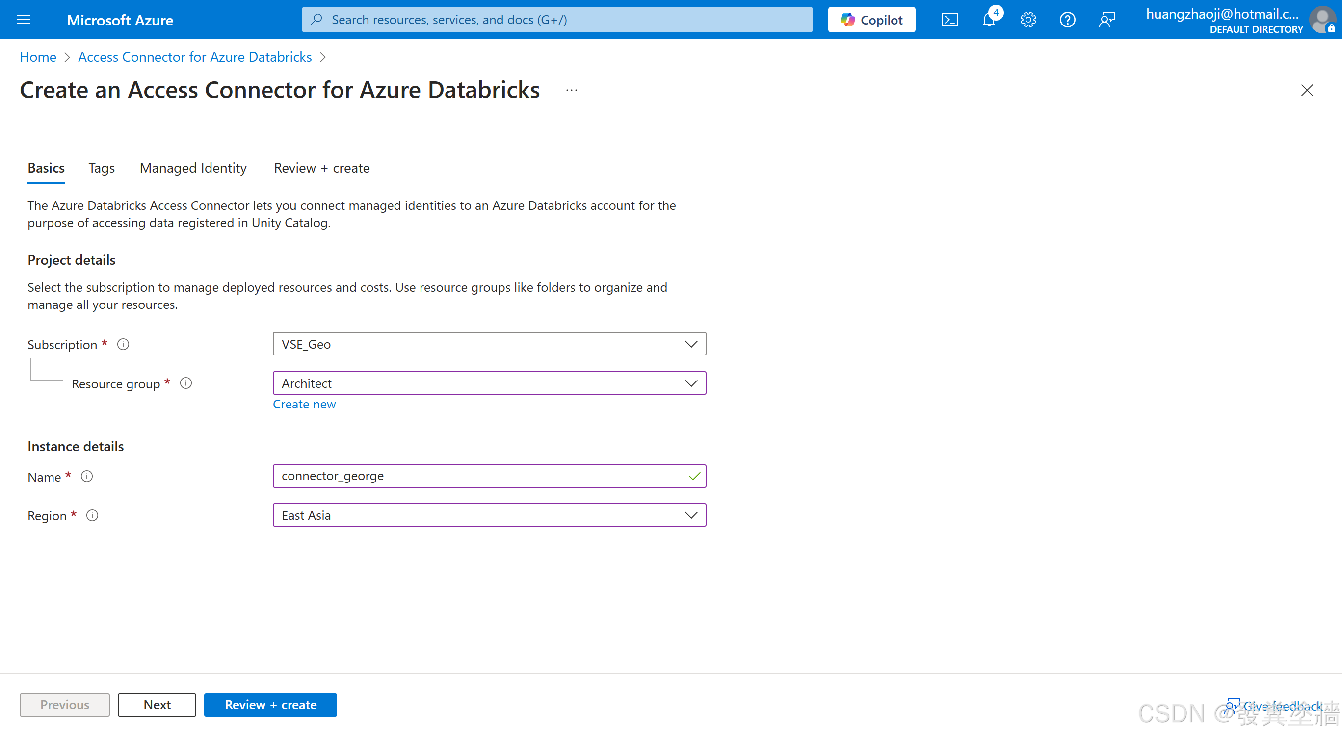The width and height of the screenshot is (1342, 736).
Task: Show Resource group info tooltip icon
Action: click(186, 383)
